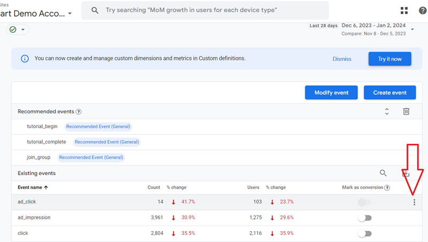
Task: Click the tutorial_begin Recommended Event (General) tag
Action: (x=98, y=127)
